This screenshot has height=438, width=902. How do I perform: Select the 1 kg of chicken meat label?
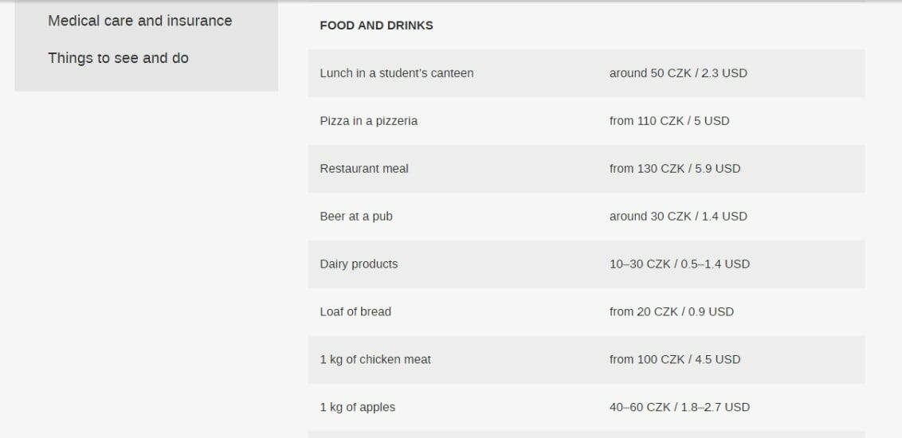(x=375, y=359)
